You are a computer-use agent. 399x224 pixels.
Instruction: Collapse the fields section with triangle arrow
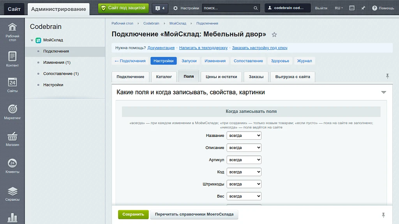(383, 92)
